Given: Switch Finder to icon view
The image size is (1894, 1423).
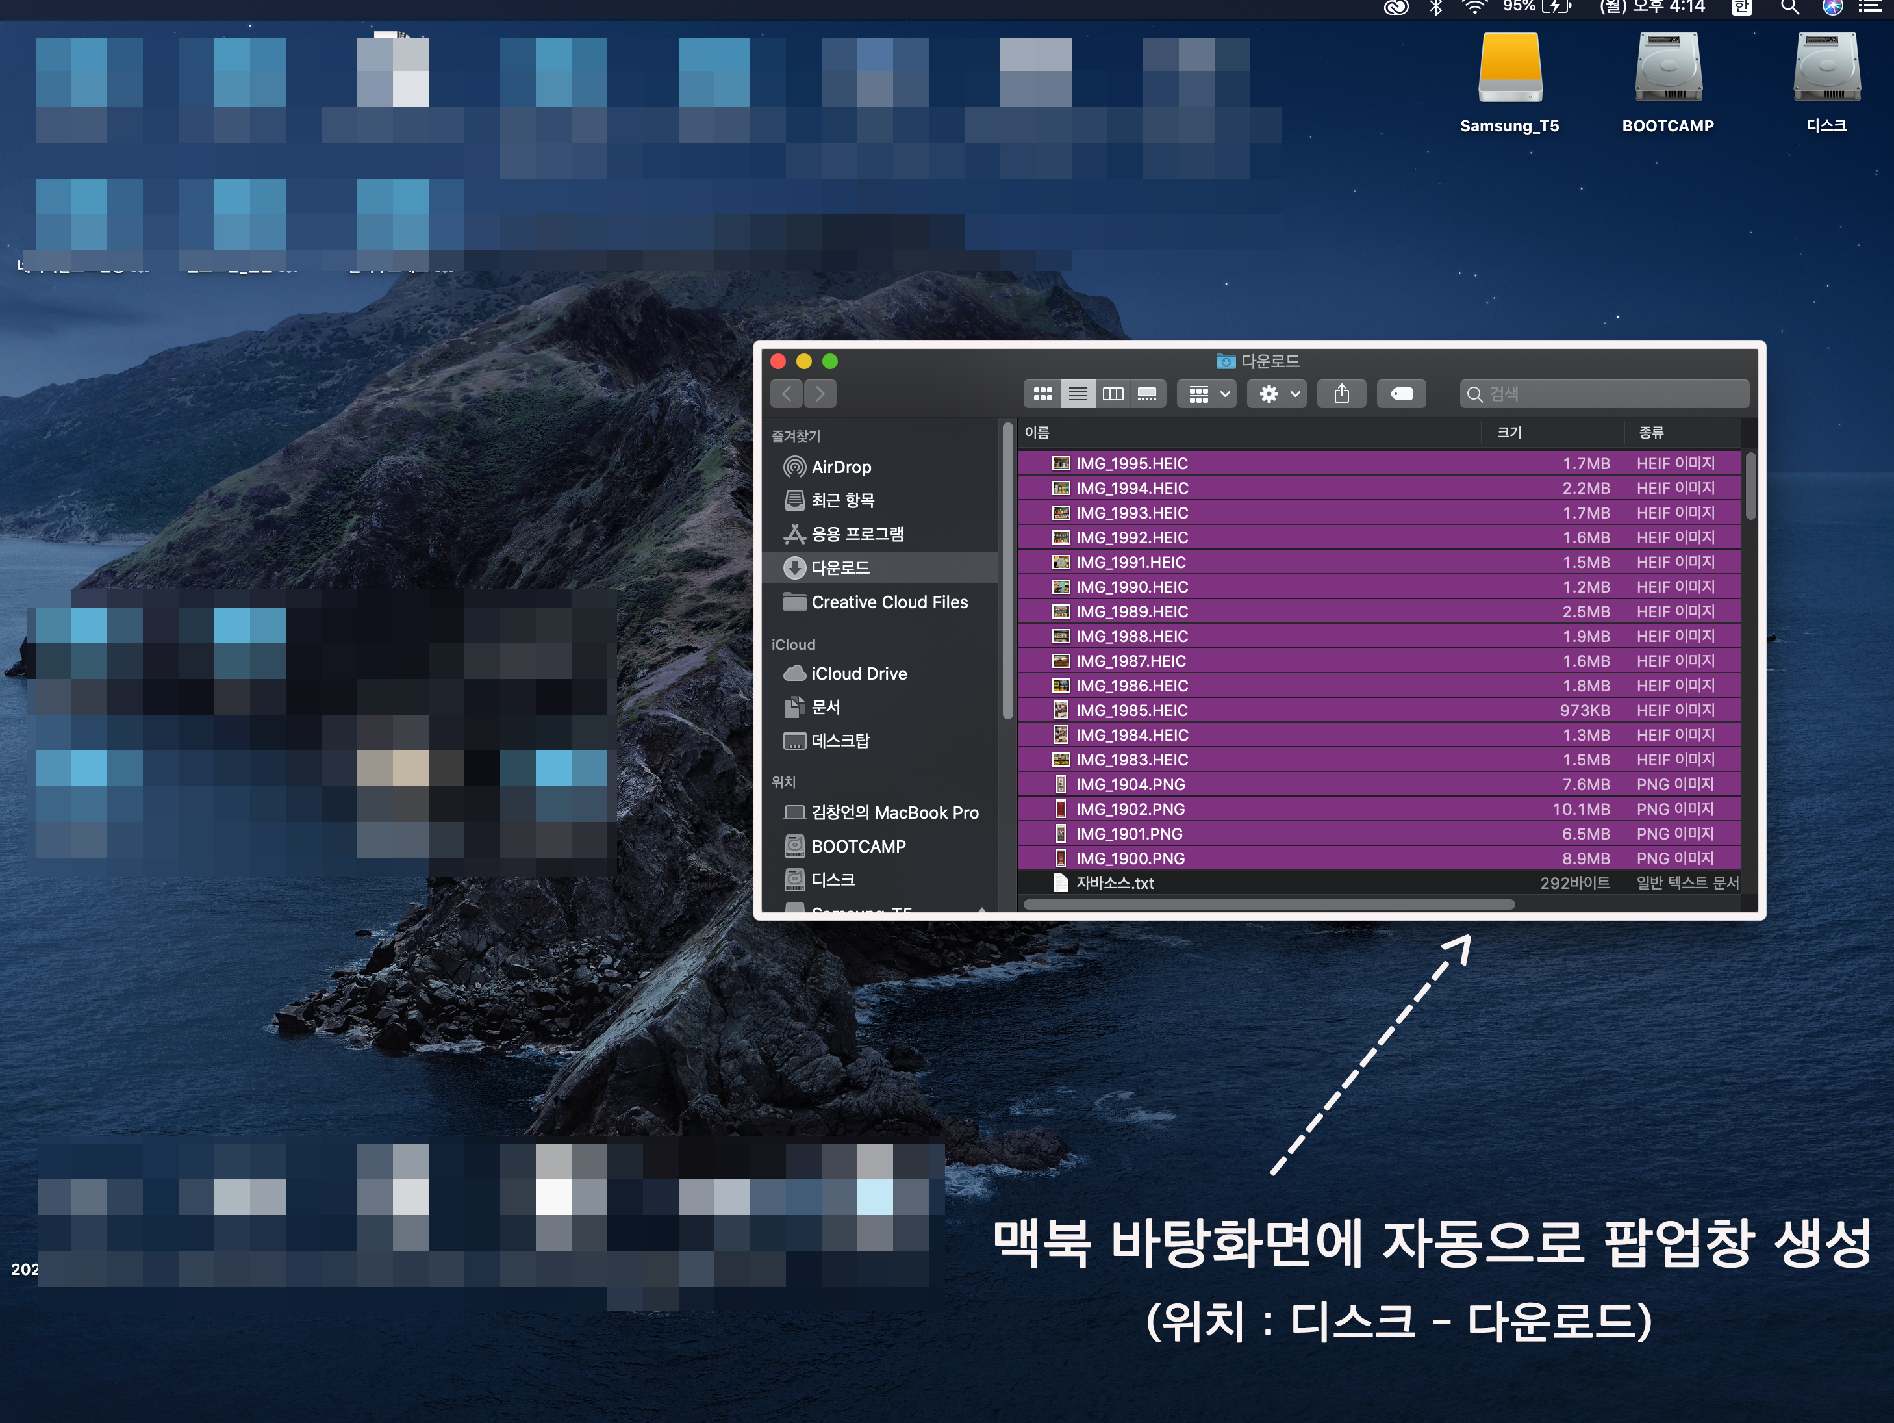Looking at the screenshot, I should pyautogui.click(x=1042, y=394).
